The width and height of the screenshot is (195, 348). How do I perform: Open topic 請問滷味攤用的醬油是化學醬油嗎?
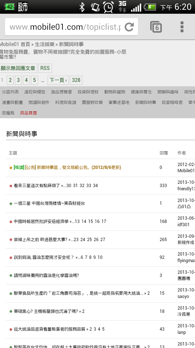click(47, 275)
